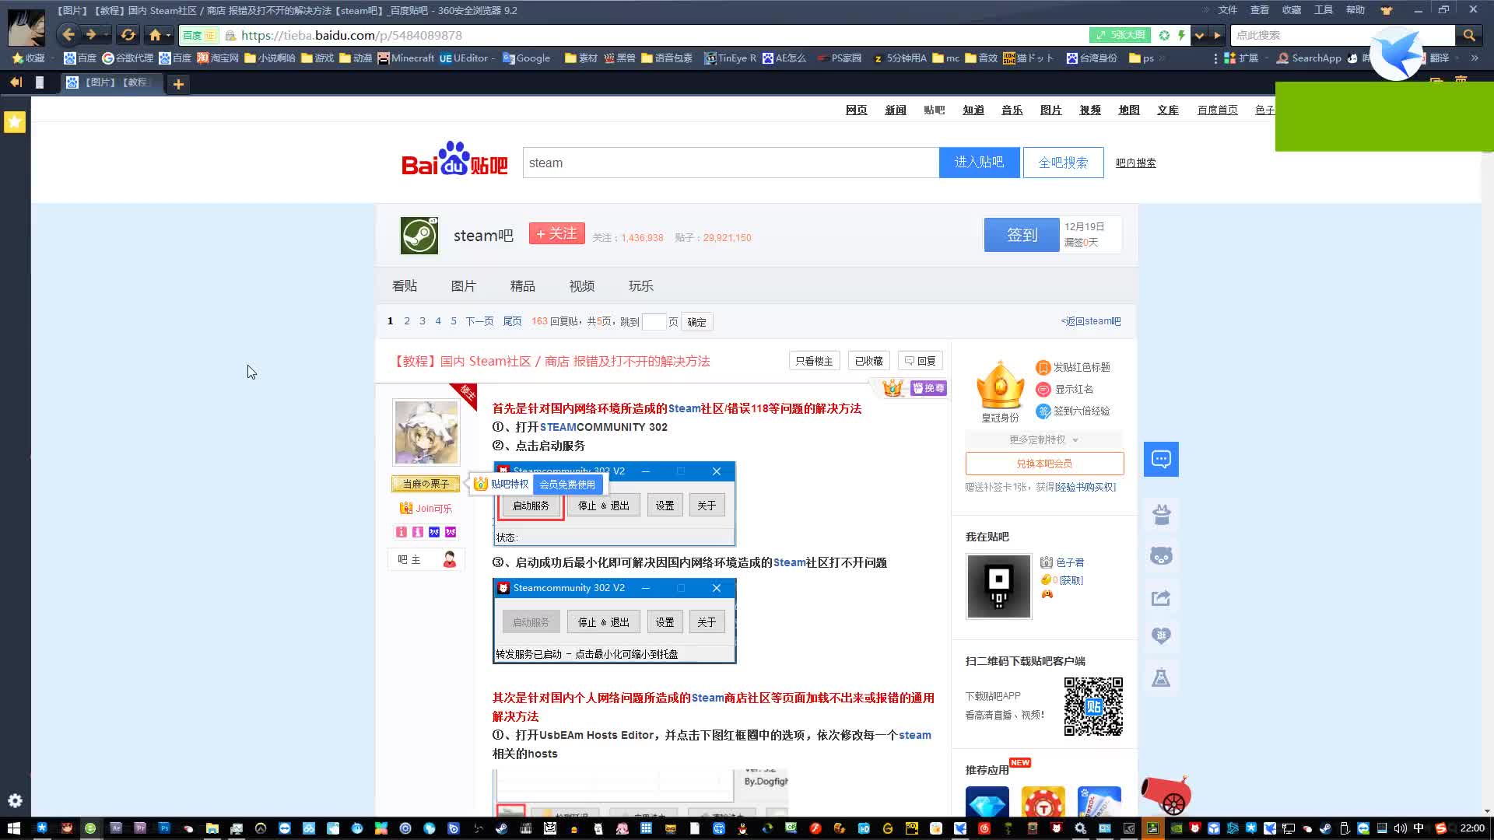
Task: Toggle the 已收藏 favorite state of the thread
Action: pyautogui.click(x=868, y=360)
